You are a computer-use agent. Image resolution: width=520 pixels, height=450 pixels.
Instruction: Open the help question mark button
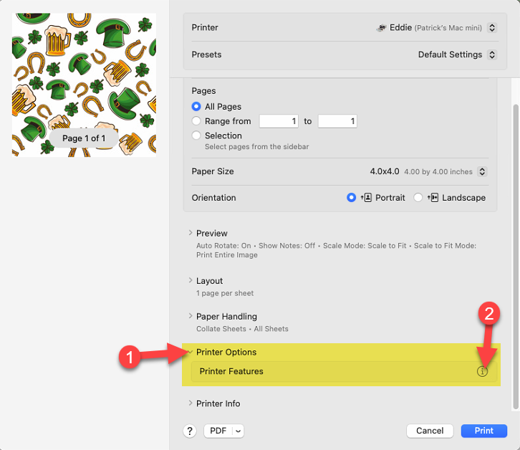point(190,431)
